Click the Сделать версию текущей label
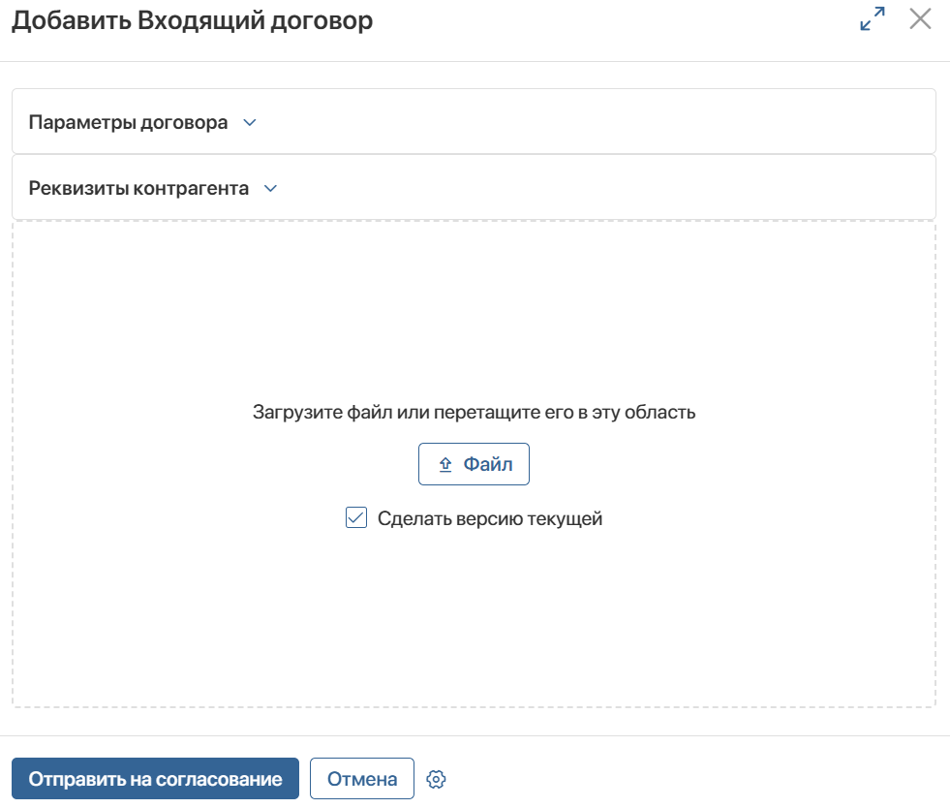This screenshot has width=950, height=808. 490,519
